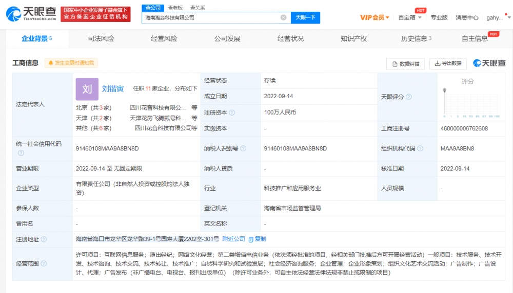513x293 pixels.
Task: Click help icon next to 纳税人识别号
Action: point(243,148)
